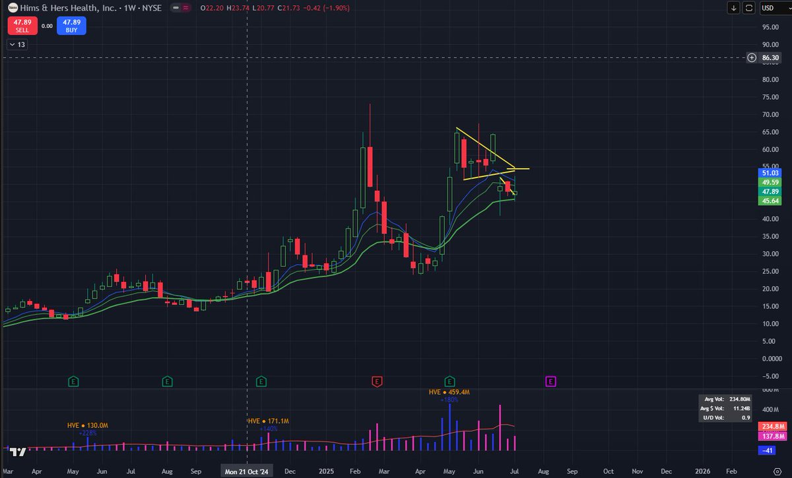Open the earnings marker above Aug 2024
Image resolution: width=792 pixels, height=478 pixels.
167,381
